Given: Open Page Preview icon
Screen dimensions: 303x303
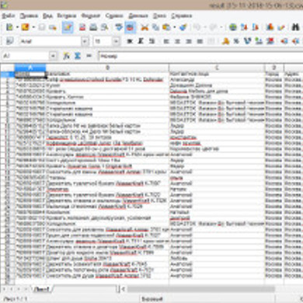Looking at the screenshot, I should [104, 27].
